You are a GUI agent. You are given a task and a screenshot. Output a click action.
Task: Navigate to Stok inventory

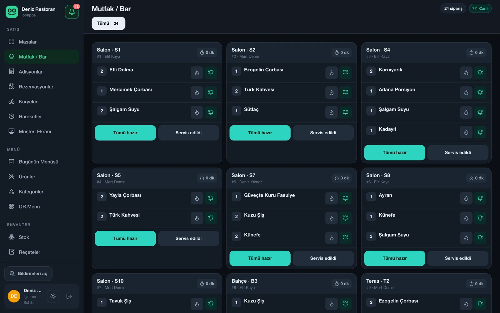[x=42, y=237]
